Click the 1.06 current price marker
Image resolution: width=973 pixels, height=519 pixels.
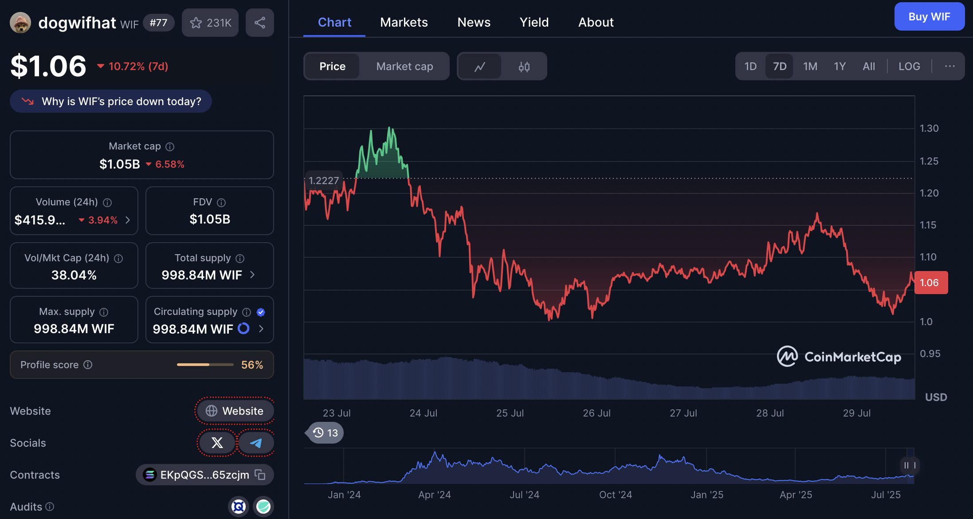point(931,283)
